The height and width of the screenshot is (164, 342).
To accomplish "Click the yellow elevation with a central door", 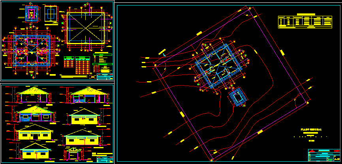I will [x=35, y=132].
